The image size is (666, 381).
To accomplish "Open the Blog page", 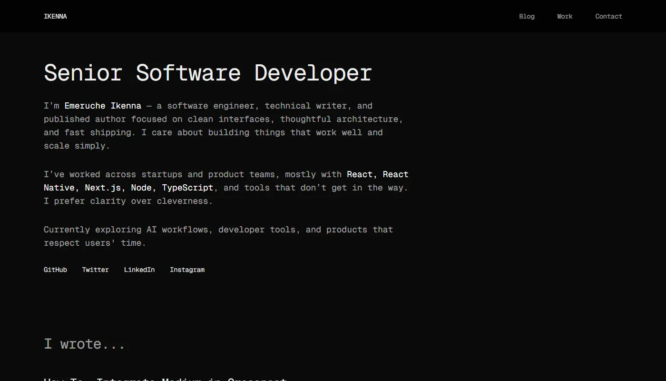I will [527, 16].
